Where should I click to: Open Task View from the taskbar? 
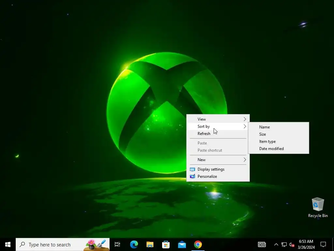(x=117, y=244)
